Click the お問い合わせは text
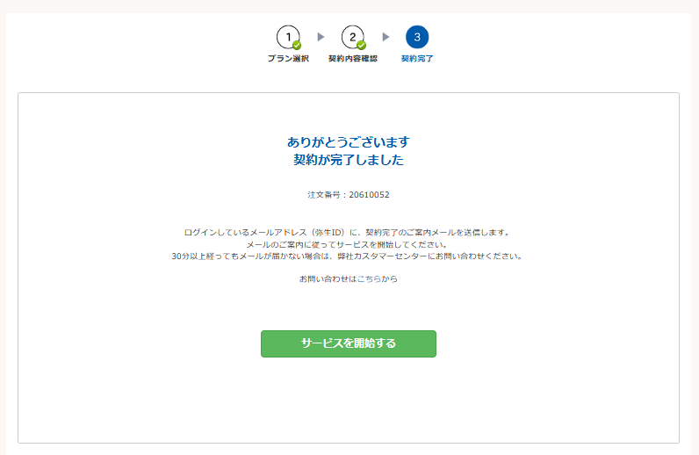 click(328, 278)
